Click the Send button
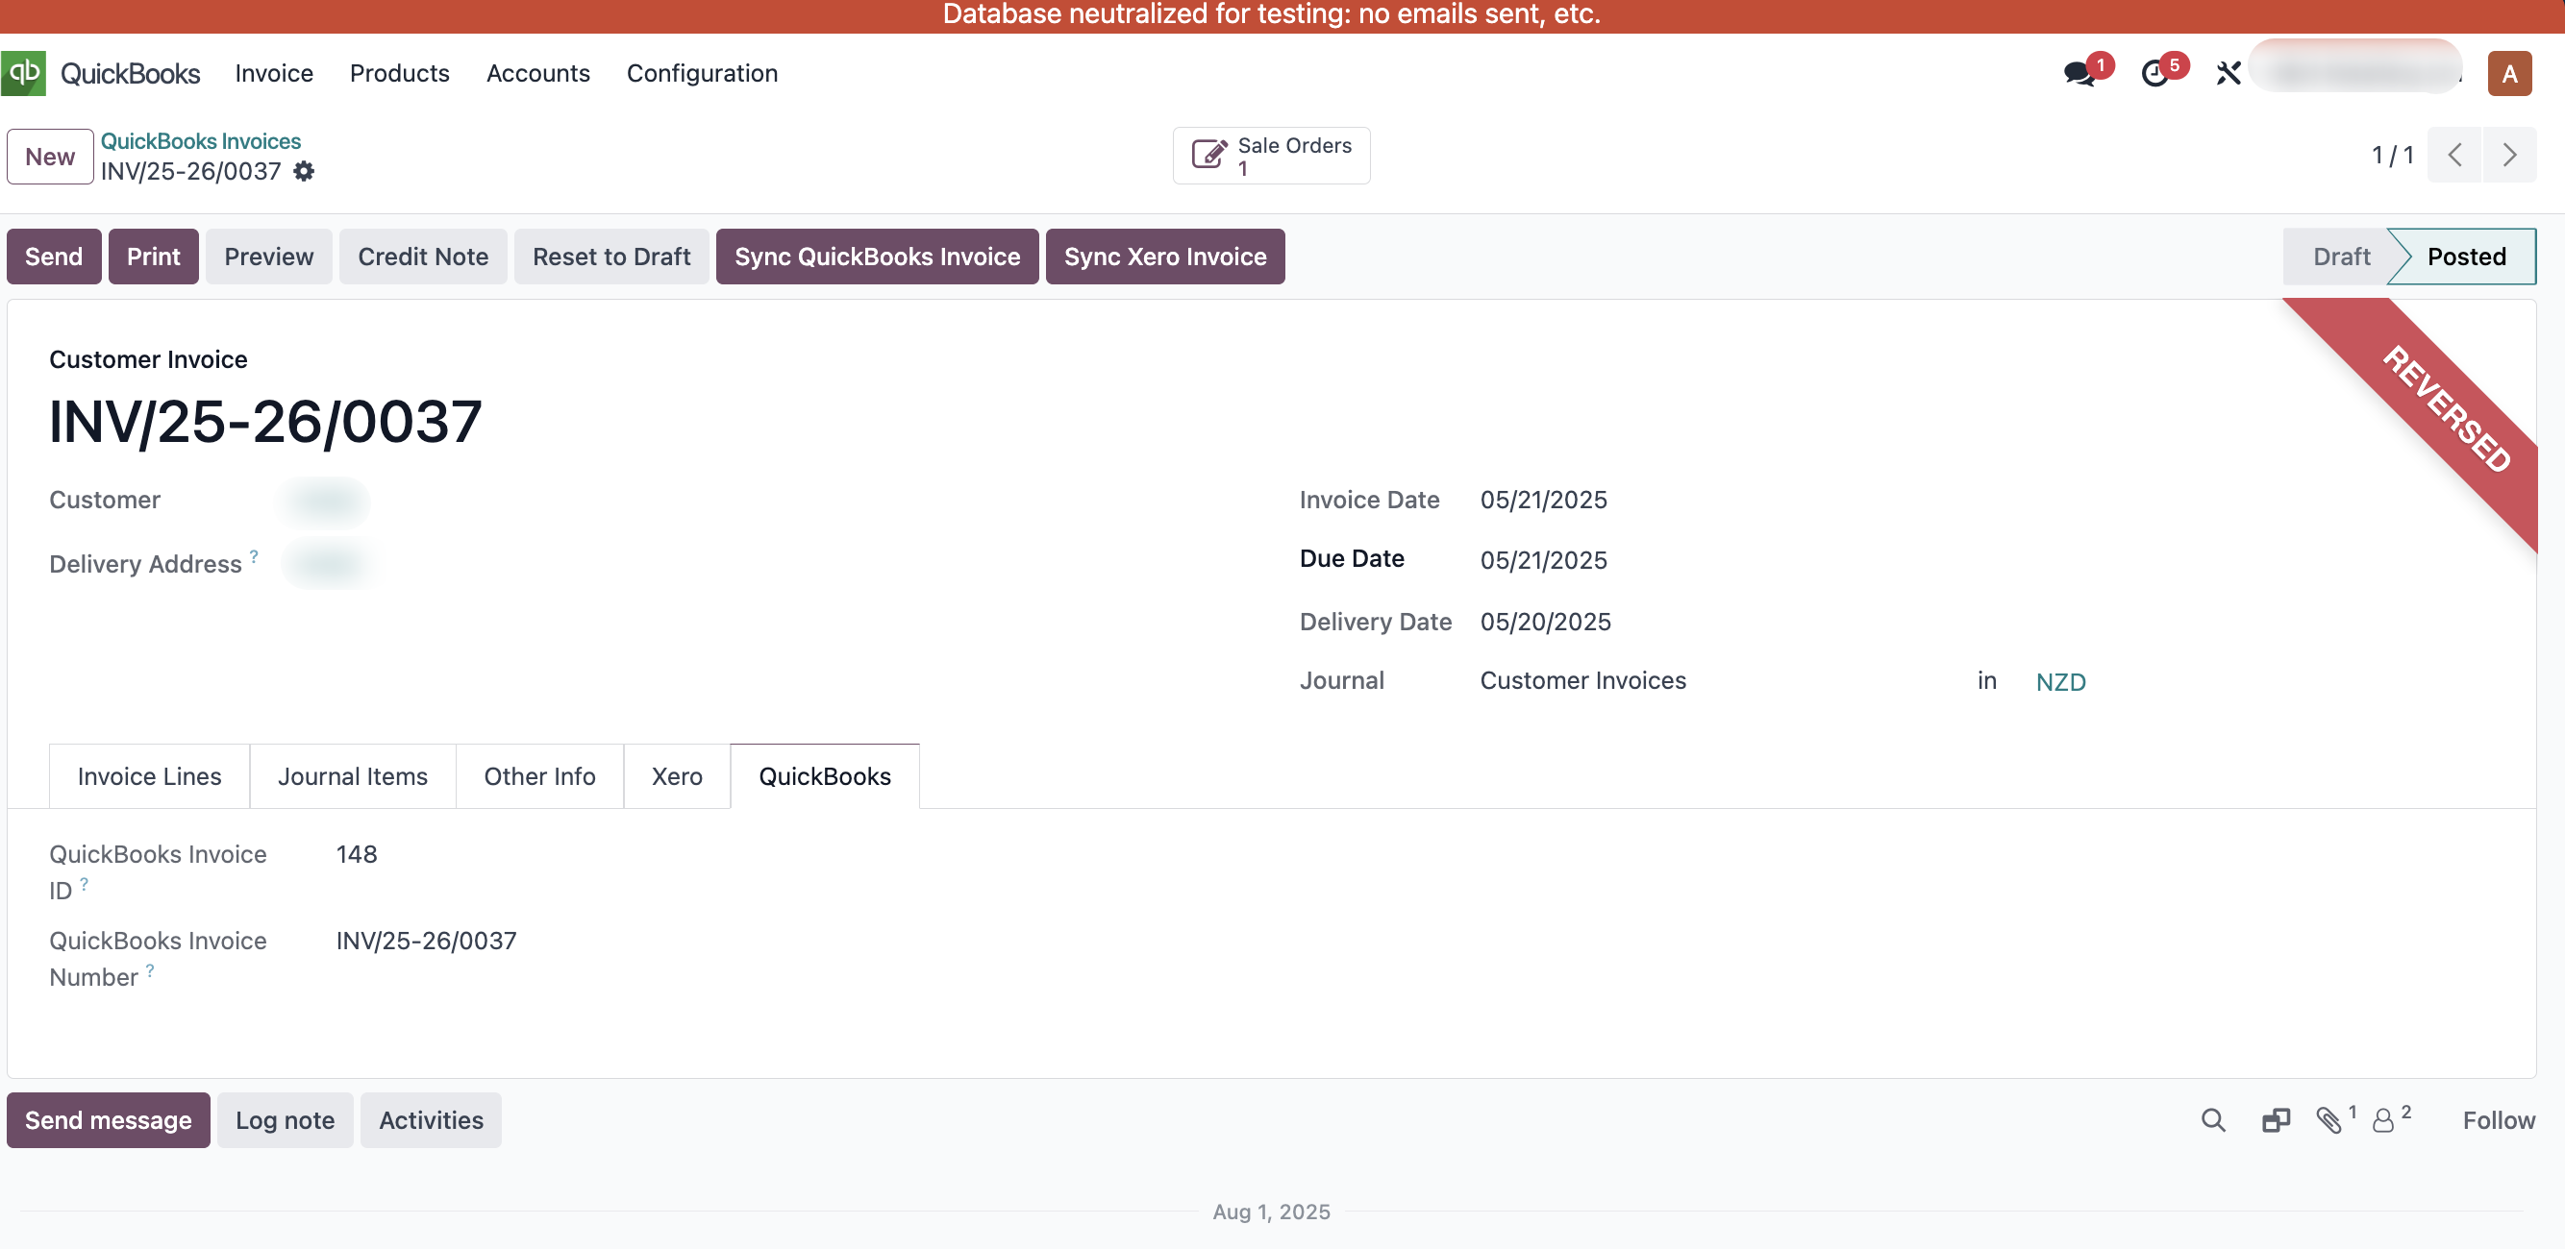The image size is (2565, 1249). point(54,257)
